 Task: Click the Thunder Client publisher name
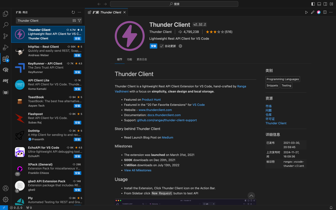click(x=160, y=32)
